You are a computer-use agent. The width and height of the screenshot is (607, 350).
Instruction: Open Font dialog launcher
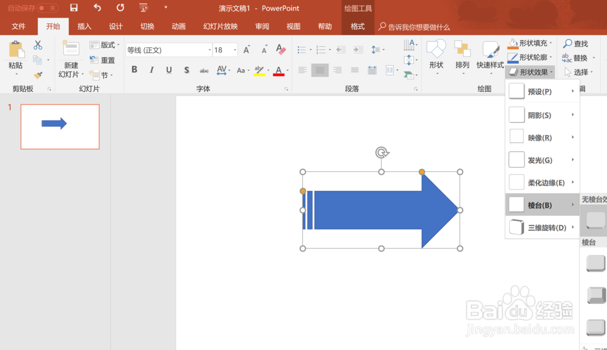[287, 89]
